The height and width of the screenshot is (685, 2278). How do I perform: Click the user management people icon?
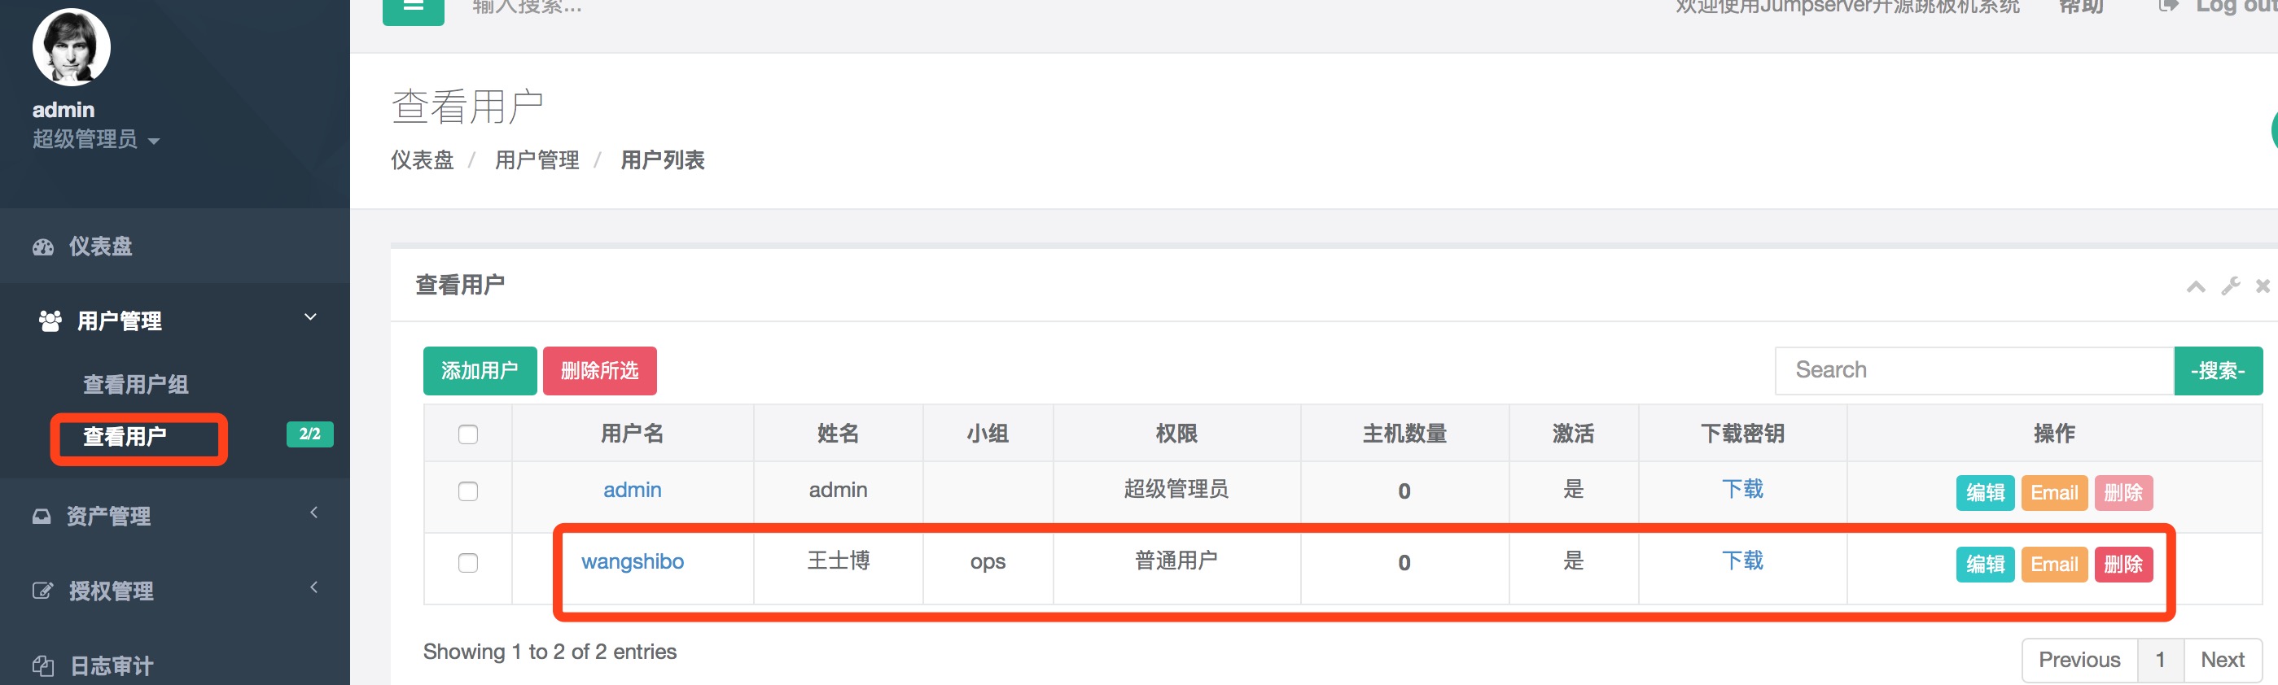coord(50,321)
